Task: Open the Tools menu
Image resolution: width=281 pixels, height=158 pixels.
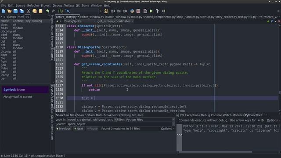Action: pos(85,6)
